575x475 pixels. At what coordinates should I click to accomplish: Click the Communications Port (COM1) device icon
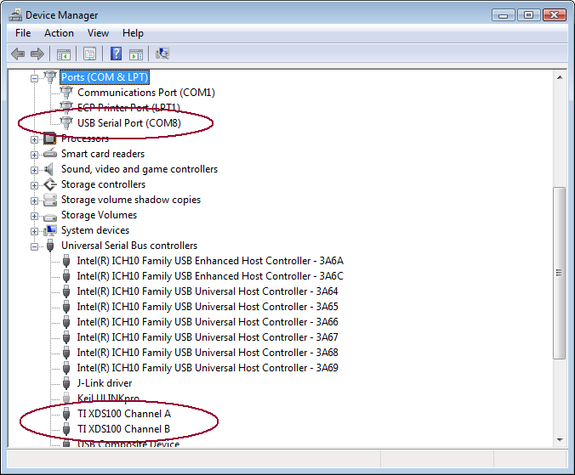point(66,93)
